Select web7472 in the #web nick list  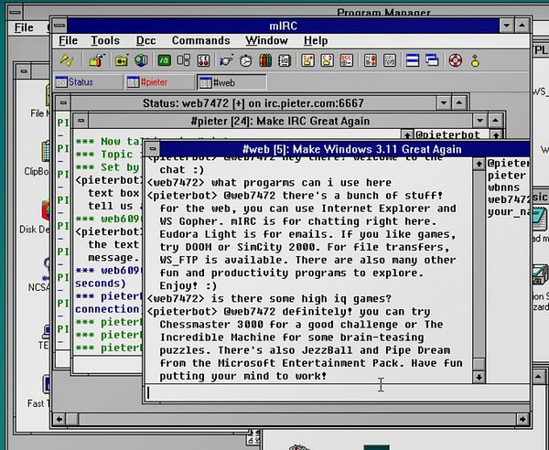[x=509, y=199]
